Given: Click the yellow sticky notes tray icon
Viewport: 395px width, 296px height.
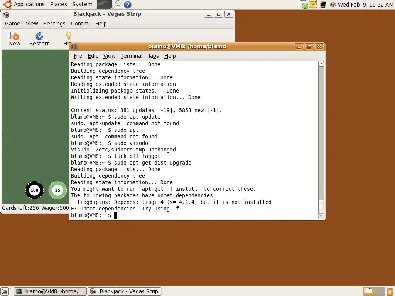Looking at the screenshot, I should [313, 5].
